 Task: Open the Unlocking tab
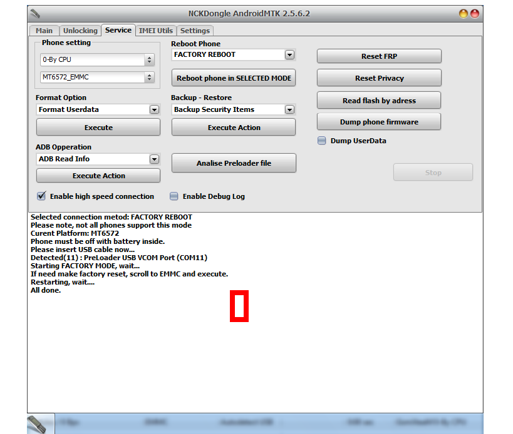80,31
